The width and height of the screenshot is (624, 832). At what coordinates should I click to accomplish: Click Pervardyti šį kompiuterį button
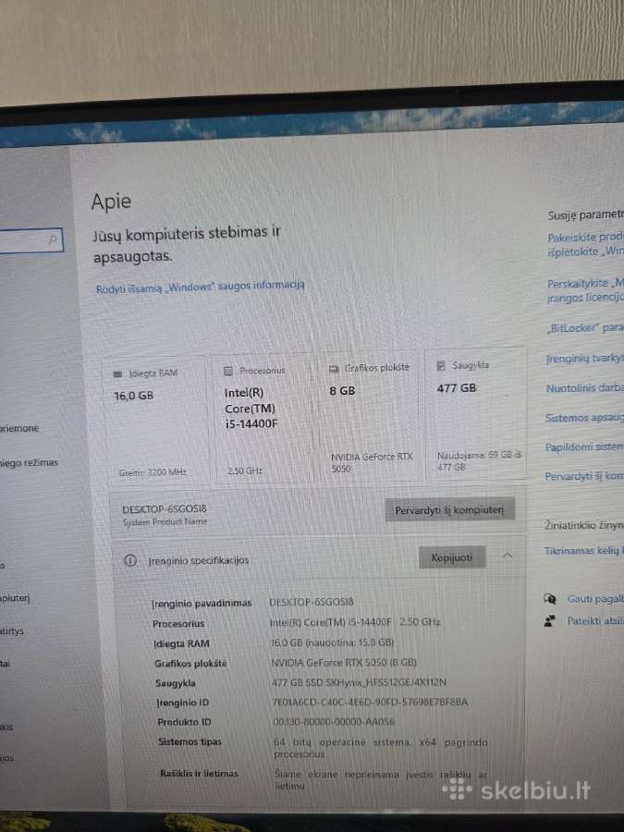coord(449,510)
